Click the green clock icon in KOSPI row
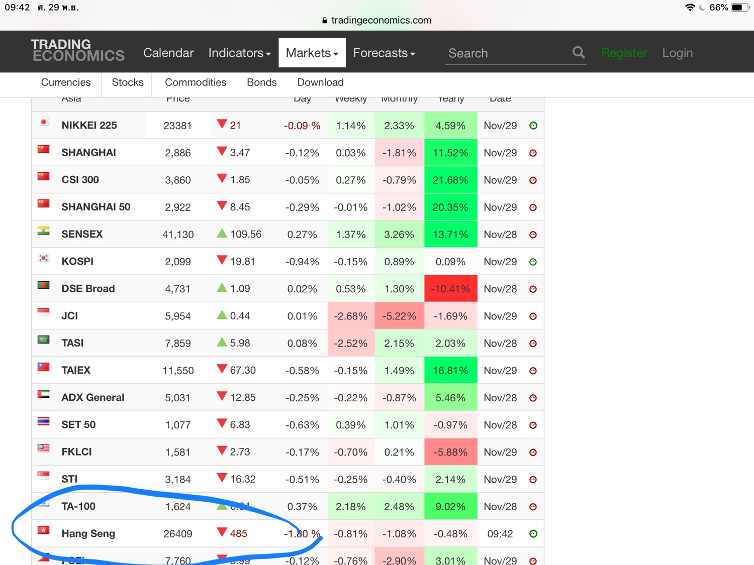 click(533, 262)
